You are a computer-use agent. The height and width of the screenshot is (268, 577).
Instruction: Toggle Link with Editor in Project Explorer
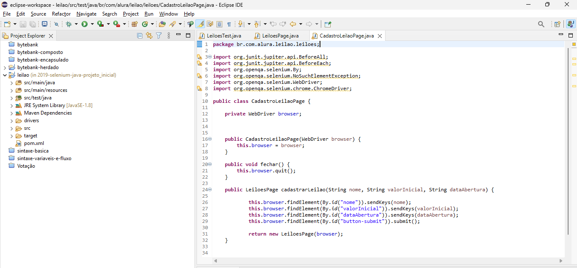click(x=149, y=36)
